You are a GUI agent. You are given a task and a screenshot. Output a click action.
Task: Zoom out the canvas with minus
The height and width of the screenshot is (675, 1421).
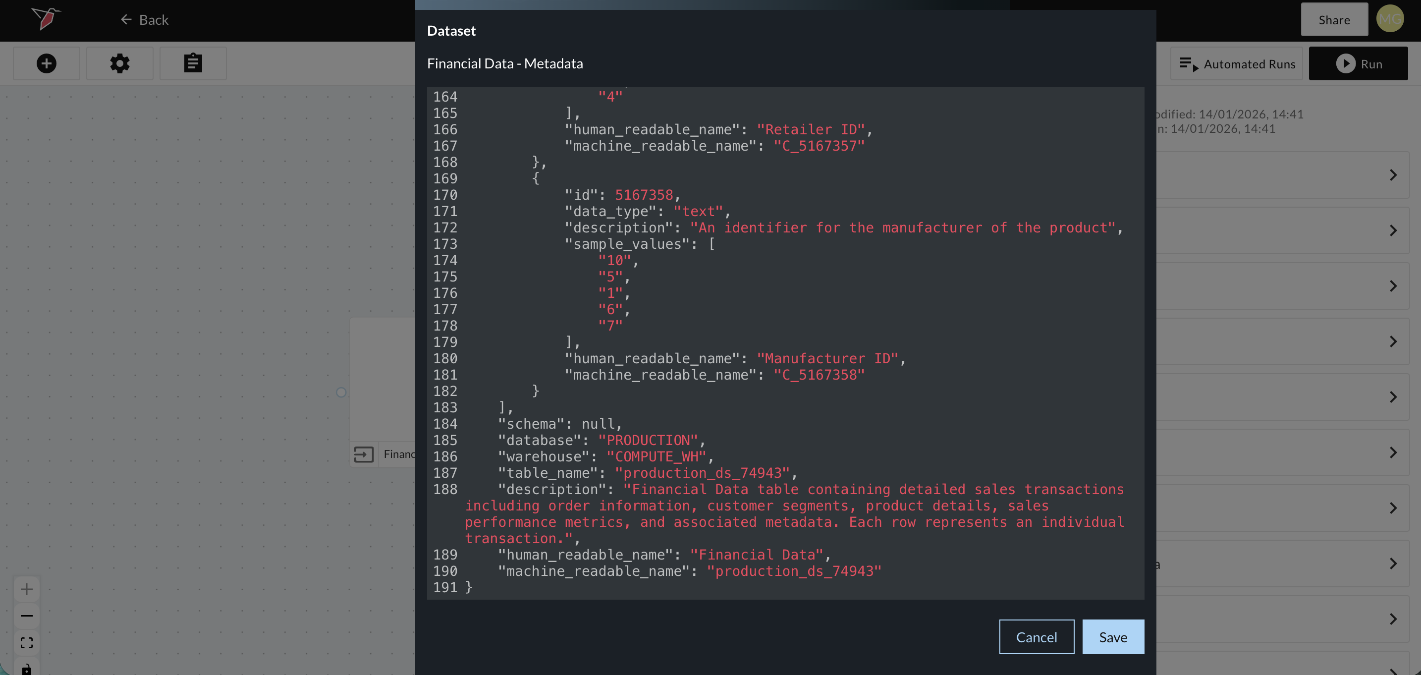(26, 616)
